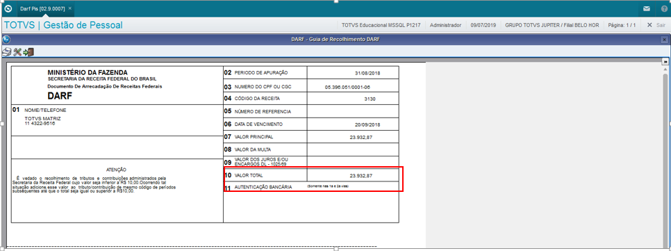Viewport: 671px width, 251px height.
Task: Click the Data de Vencimento value 20/09/2018
Action: (x=367, y=124)
